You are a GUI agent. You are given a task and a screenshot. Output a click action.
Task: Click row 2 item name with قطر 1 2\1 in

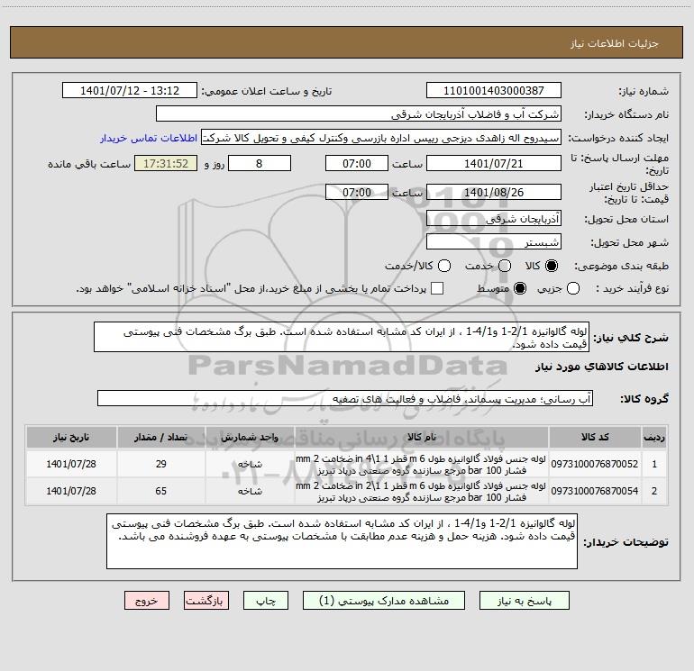click(421, 492)
